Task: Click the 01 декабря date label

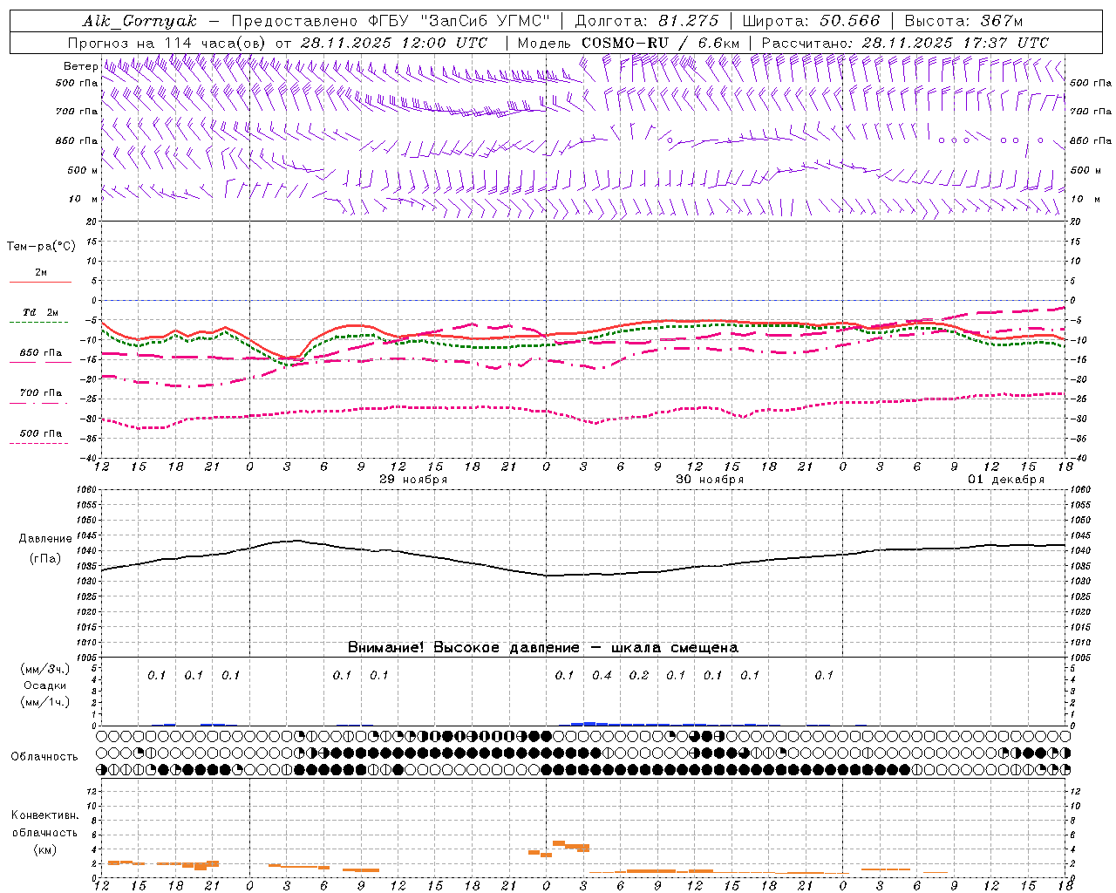Action: pos(1006,480)
